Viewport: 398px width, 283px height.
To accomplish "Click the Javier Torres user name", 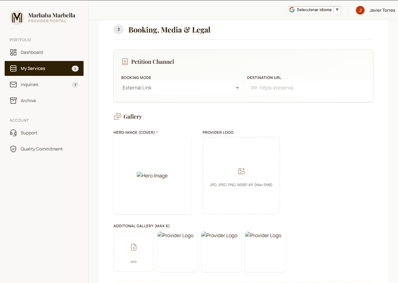I will (x=382, y=10).
